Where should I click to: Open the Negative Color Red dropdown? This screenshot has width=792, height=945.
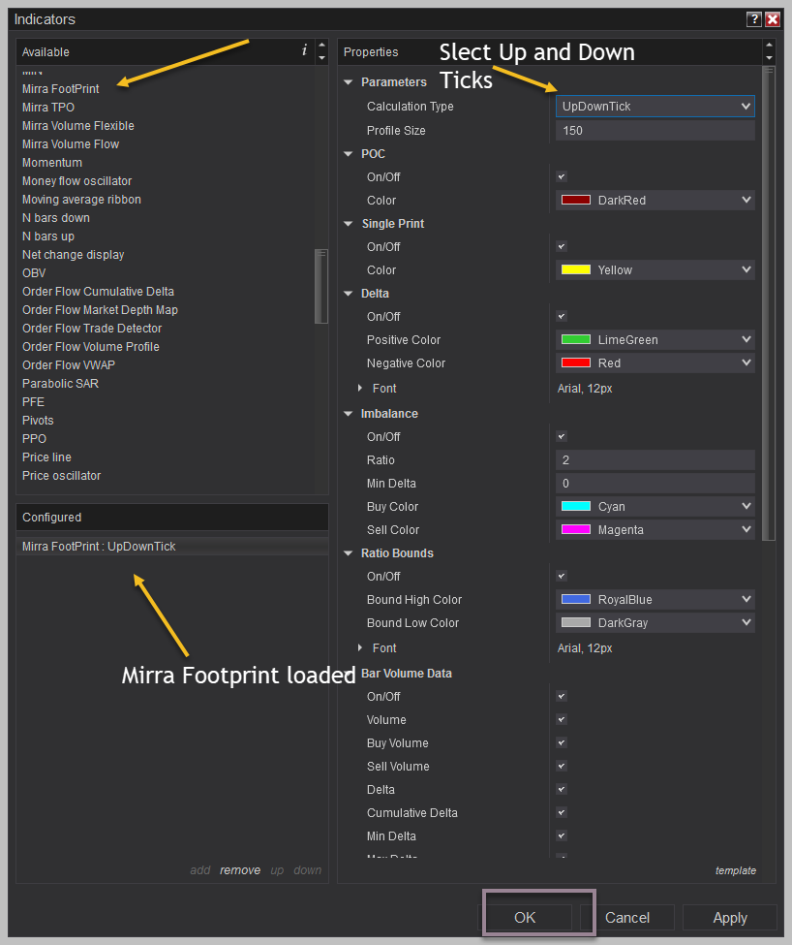tap(655, 362)
